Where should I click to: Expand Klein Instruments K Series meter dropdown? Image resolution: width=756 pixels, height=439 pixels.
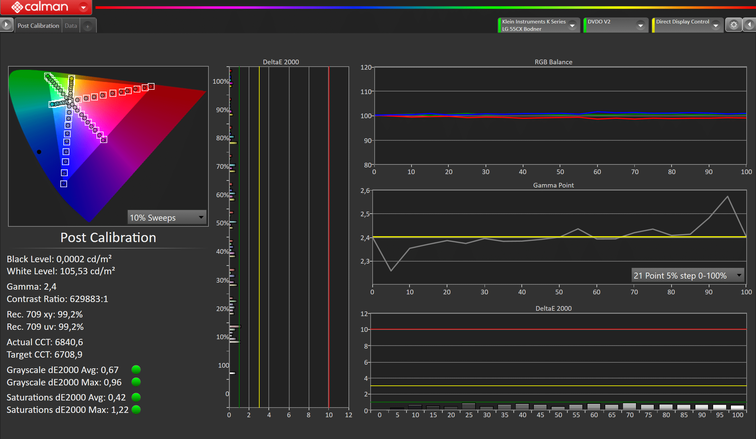[572, 25]
